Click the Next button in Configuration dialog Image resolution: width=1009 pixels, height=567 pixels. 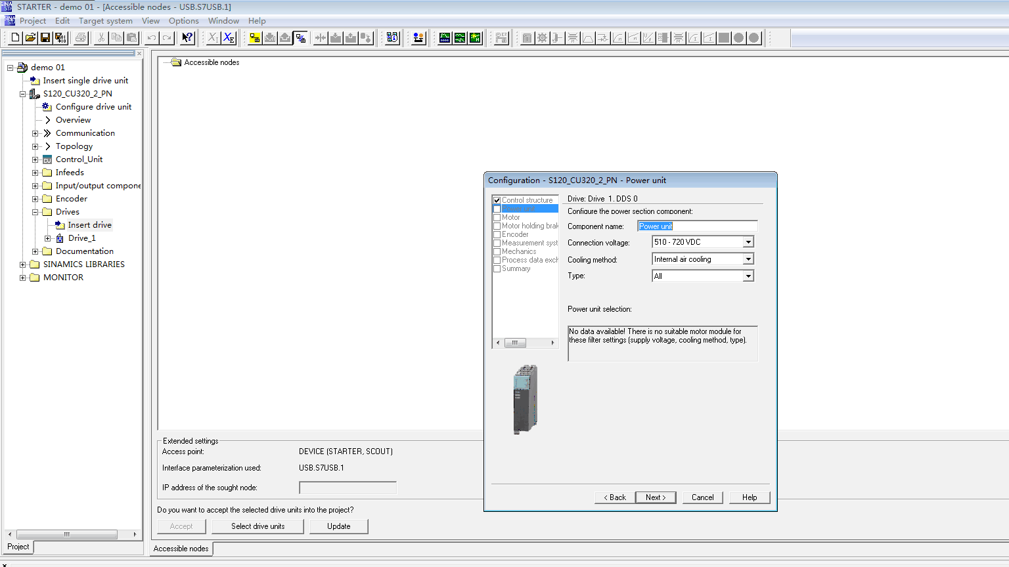tap(656, 497)
